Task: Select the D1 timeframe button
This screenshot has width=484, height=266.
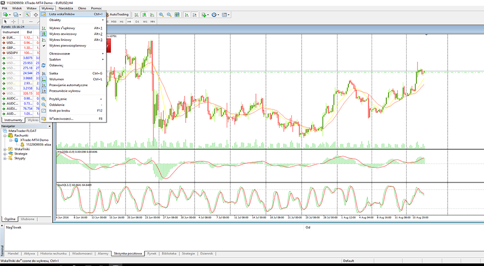Action: [x=137, y=22]
